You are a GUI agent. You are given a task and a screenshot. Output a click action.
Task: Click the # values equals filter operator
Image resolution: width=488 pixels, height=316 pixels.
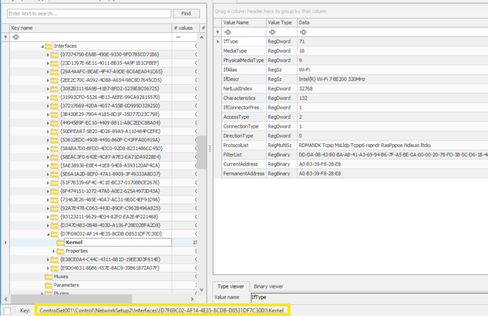tap(178, 37)
